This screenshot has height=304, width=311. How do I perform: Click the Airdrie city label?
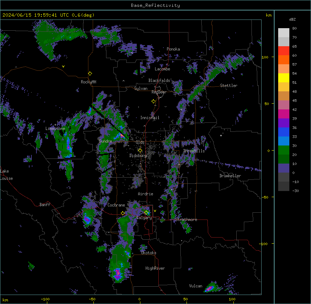click(145, 194)
